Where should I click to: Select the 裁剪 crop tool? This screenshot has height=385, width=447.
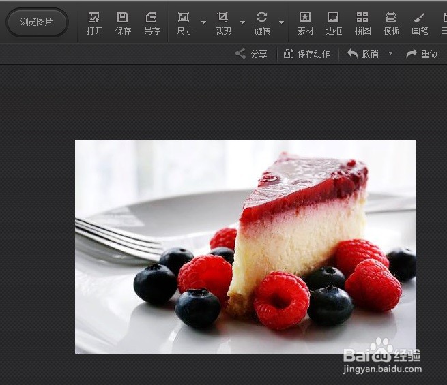point(223,24)
